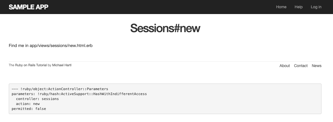Click the Sessions#new page heading
Viewport: 333px width, 122px height.
point(165,28)
